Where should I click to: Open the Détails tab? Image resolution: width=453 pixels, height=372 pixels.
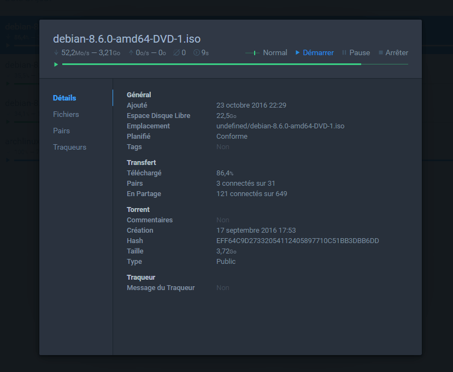point(64,98)
